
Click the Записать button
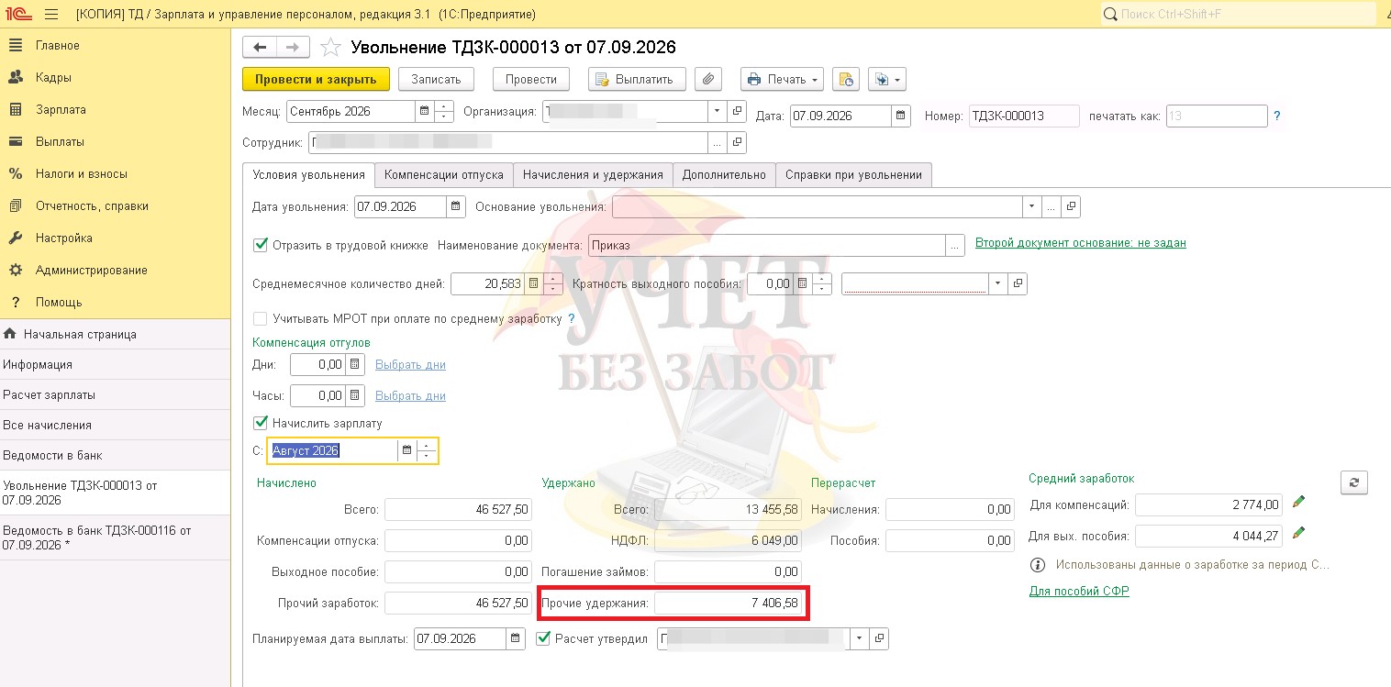(436, 79)
